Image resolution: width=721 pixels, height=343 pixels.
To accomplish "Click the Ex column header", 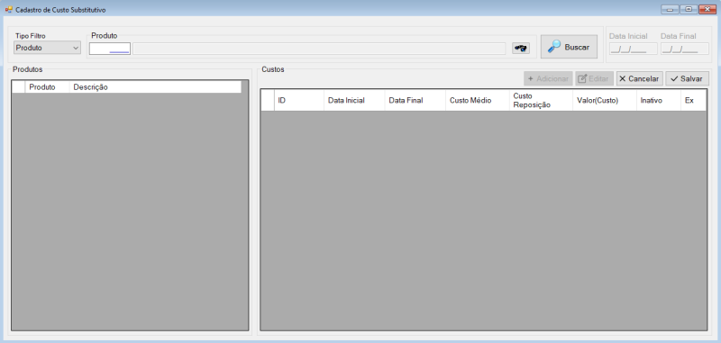I will (693, 100).
